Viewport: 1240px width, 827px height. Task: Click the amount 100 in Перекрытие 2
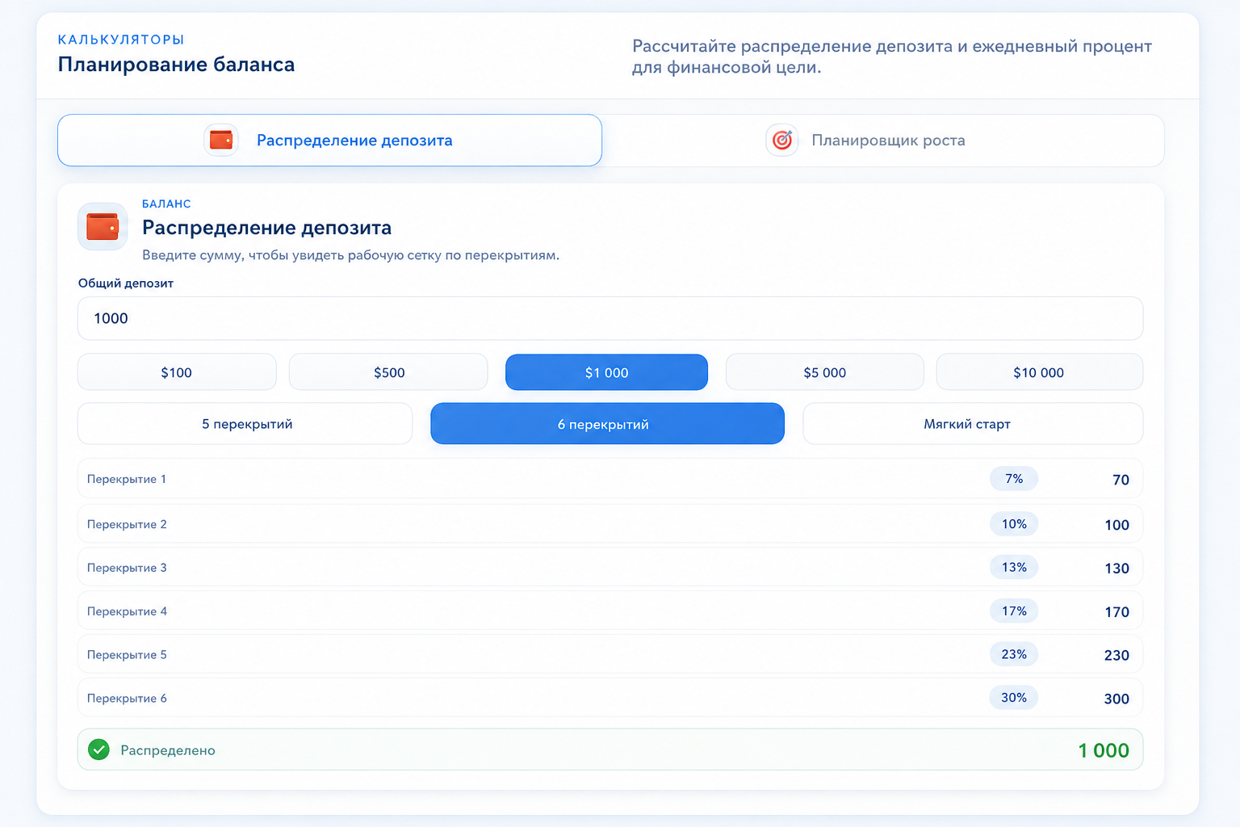tap(1116, 525)
